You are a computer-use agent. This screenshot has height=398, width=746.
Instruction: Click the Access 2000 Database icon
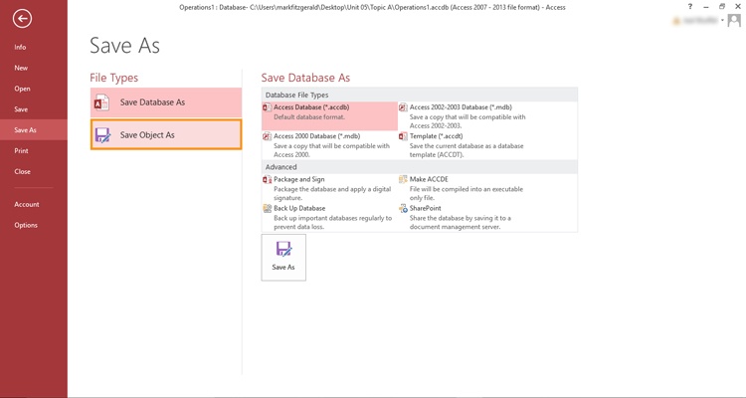click(x=267, y=136)
